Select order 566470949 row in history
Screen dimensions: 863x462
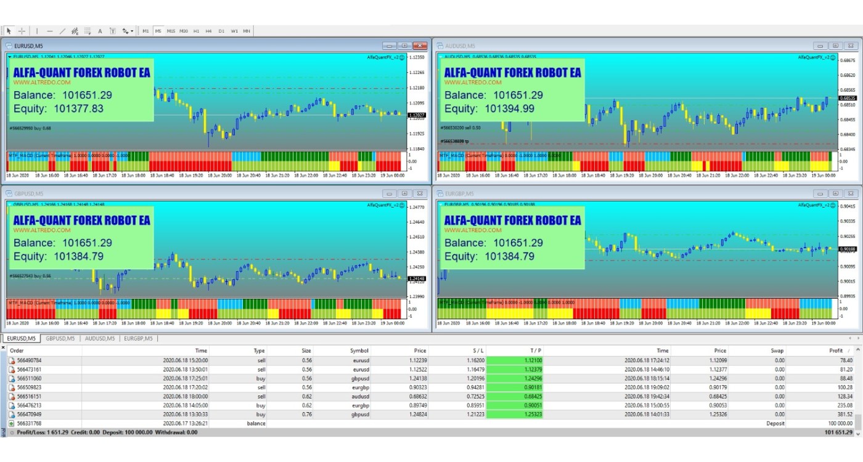click(x=29, y=415)
